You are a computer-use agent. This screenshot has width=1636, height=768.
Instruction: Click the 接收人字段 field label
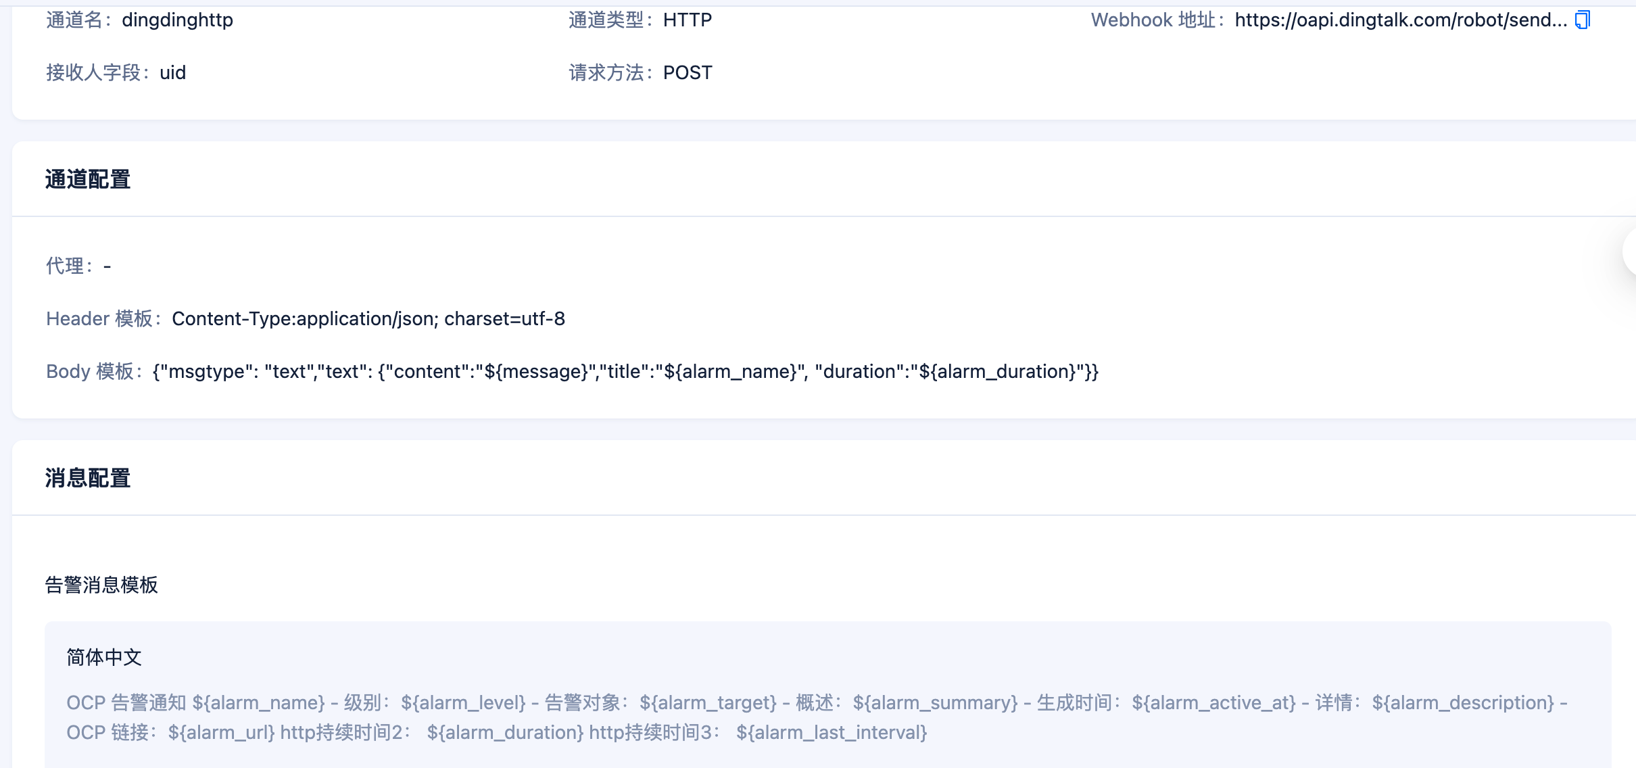point(98,73)
